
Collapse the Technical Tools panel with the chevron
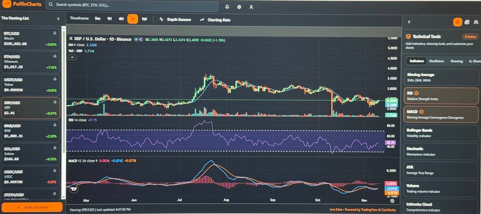coord(408,22)
